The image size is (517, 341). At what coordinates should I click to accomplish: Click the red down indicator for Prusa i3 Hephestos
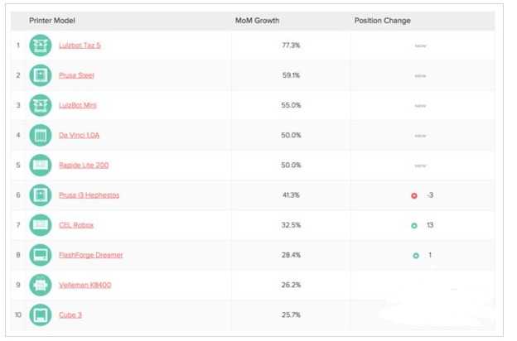(x=413, y=195)
